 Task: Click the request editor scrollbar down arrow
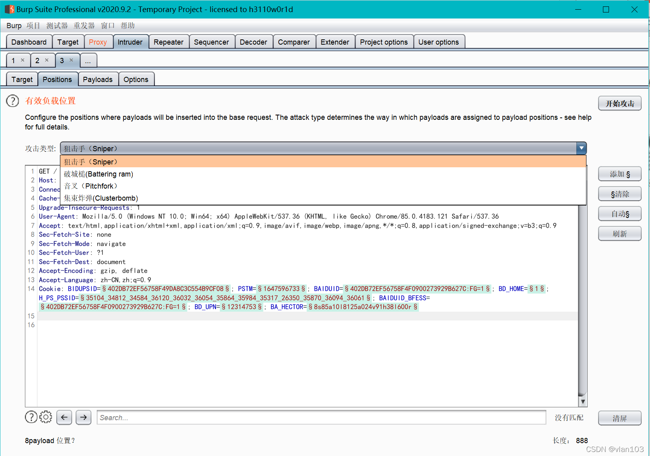coord(582,401)
